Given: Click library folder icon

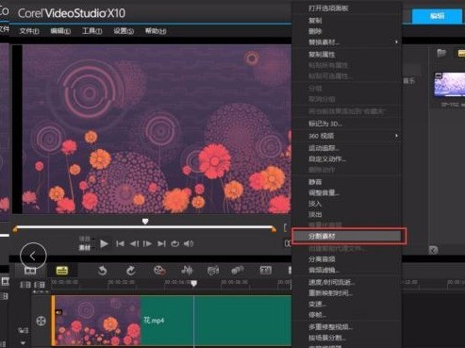Looking at the screenshot, I should point(441,53).
